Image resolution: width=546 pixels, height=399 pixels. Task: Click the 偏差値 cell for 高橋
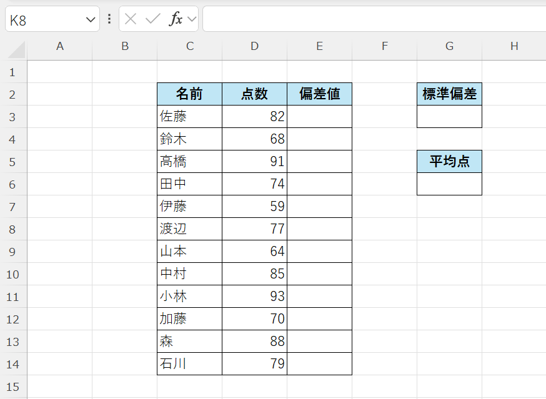pos(319,162)
